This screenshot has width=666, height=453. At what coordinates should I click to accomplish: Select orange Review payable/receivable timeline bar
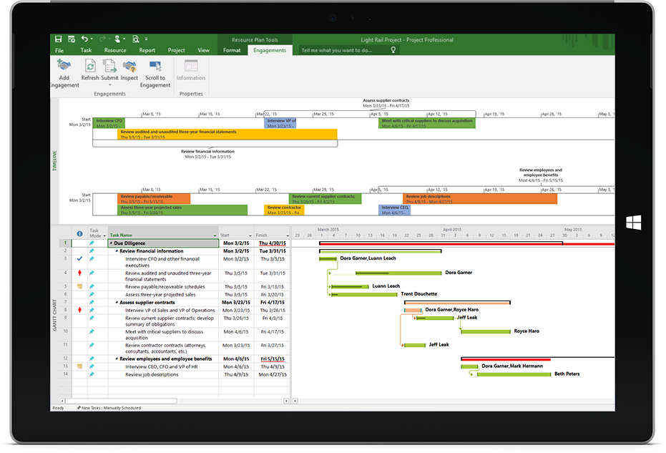(154, 199)
